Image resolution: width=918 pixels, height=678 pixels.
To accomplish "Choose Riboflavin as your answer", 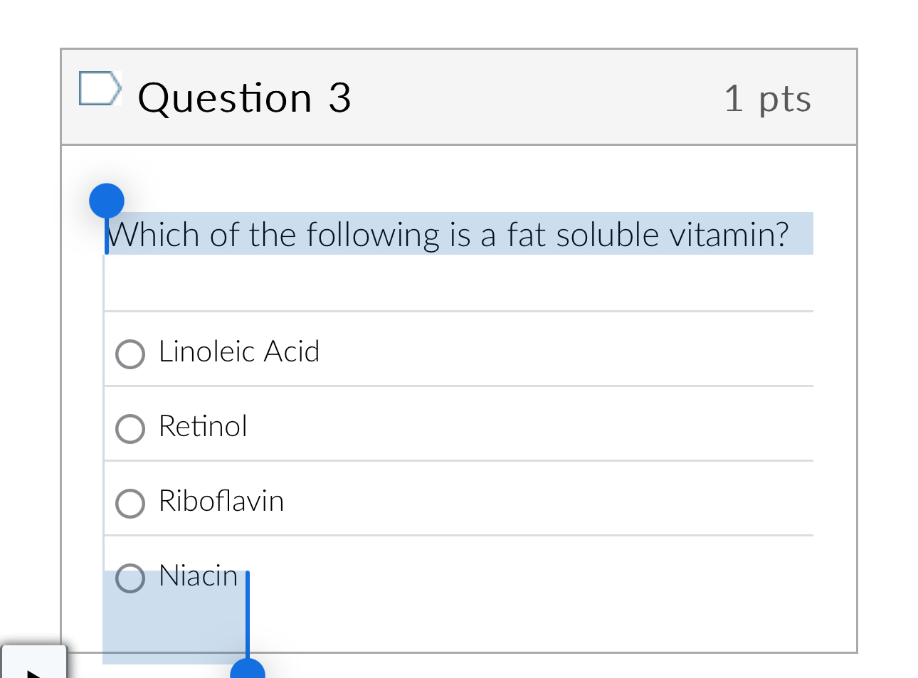I will pos(130,503).
